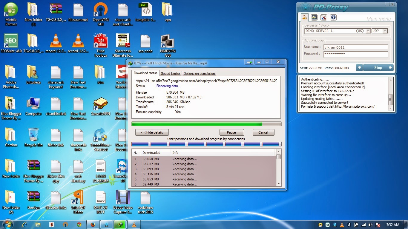Open Windows Start menu orb
408x229 pixels.
(7, 225)
